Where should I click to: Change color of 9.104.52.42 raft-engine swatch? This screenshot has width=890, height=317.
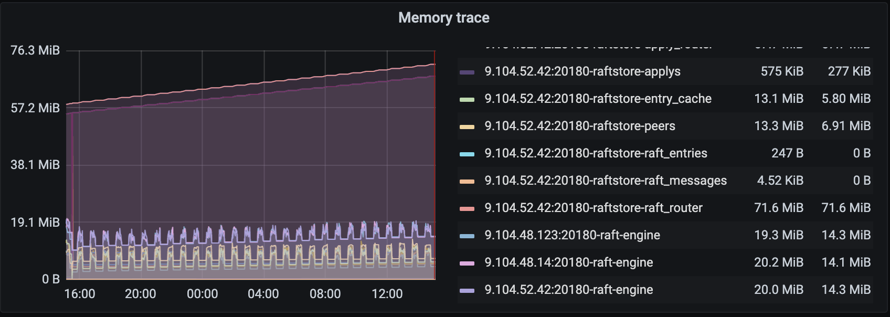467,290
